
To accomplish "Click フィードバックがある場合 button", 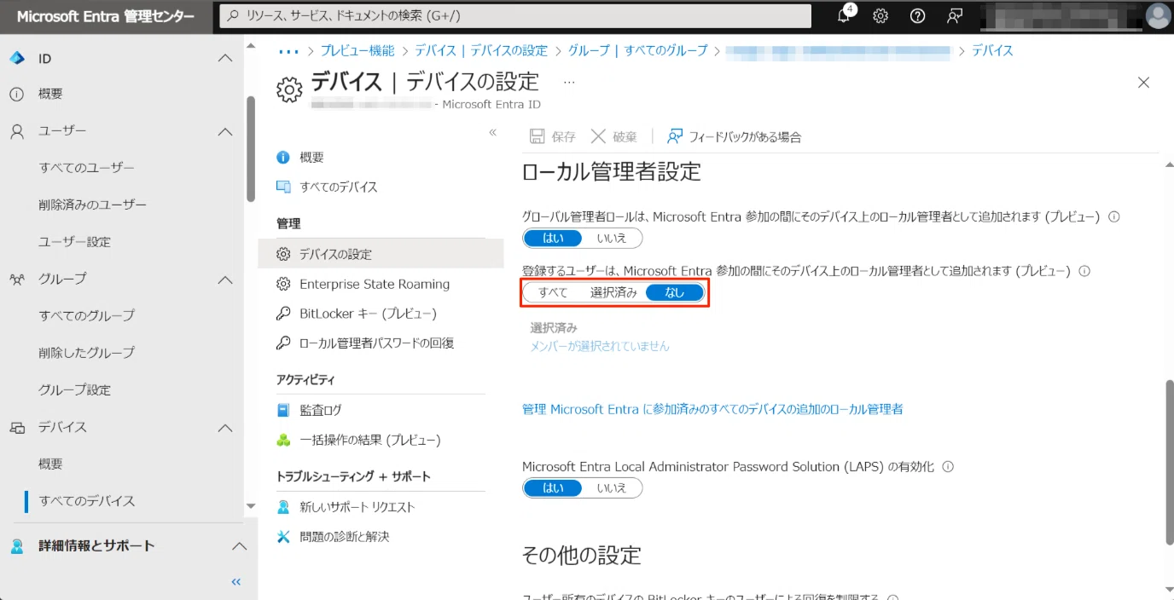I will click(735, 136).
